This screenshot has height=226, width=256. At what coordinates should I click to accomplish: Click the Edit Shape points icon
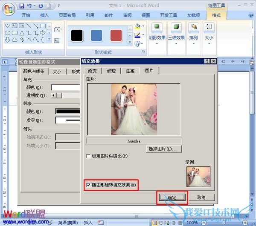57,30
